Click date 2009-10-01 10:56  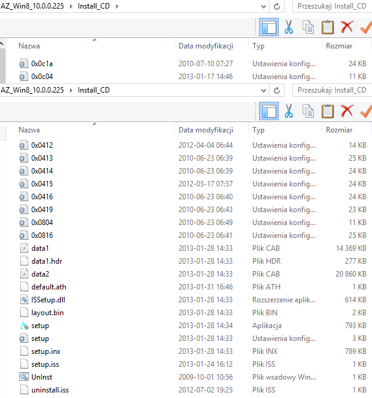(x=206, y=377)
